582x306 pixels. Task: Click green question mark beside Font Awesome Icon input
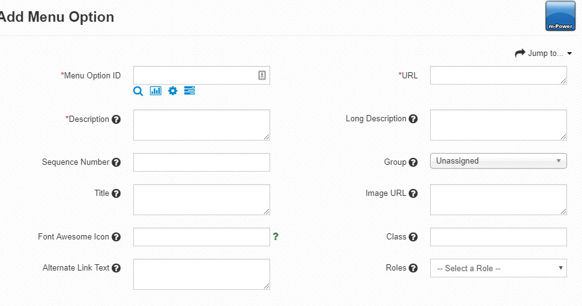[x=275, y=236]
